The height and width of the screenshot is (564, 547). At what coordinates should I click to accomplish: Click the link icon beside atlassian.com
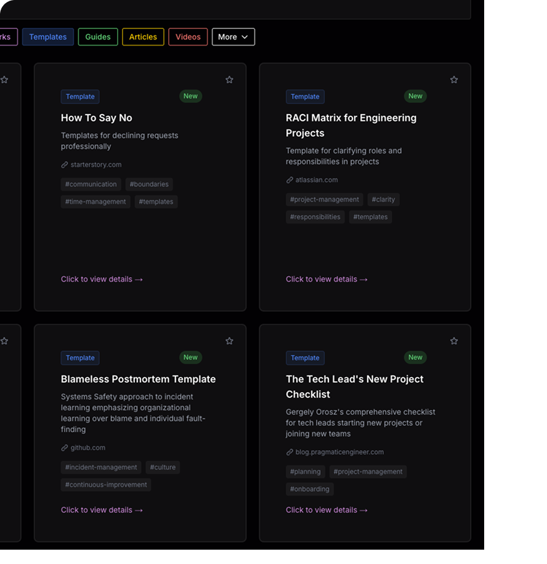tap(290, 180)
